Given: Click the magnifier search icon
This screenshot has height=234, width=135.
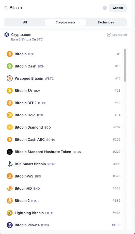Looking at the screenshot, I should click(6, 8).
